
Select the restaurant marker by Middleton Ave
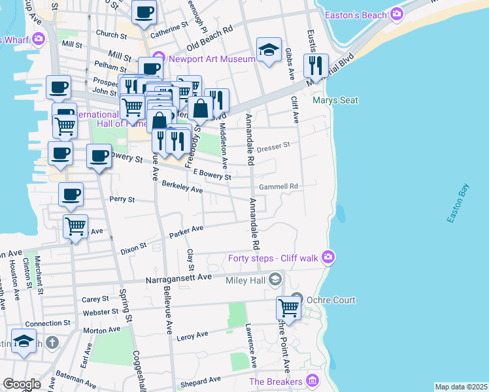(218, 101)
